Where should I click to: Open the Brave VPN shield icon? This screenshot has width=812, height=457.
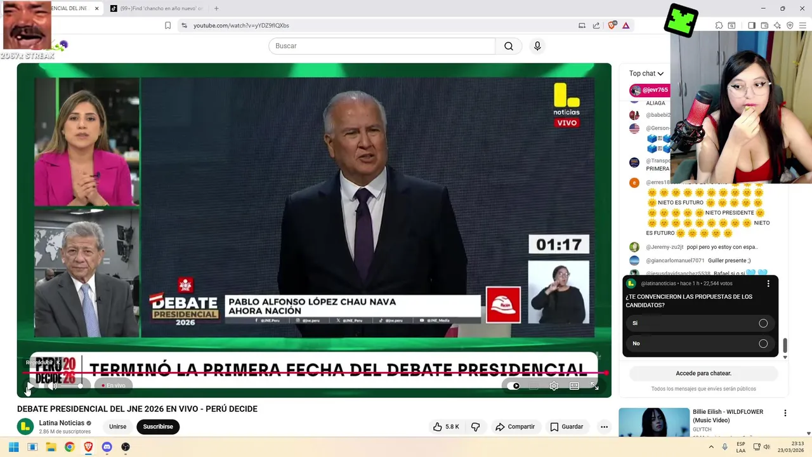(x=790, y=25)
